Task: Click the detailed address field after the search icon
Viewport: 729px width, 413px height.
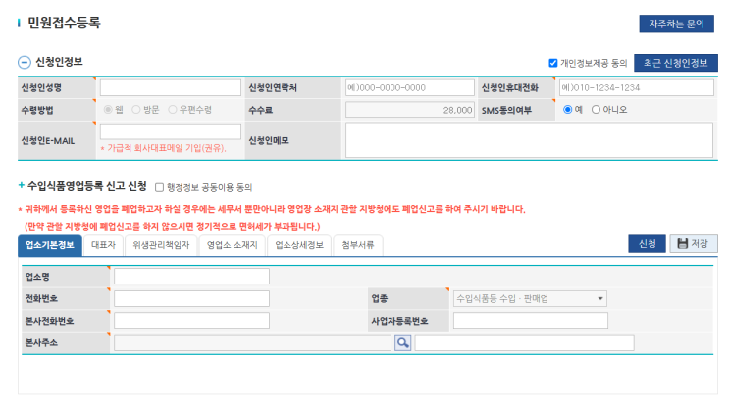Action: (525, 342)
